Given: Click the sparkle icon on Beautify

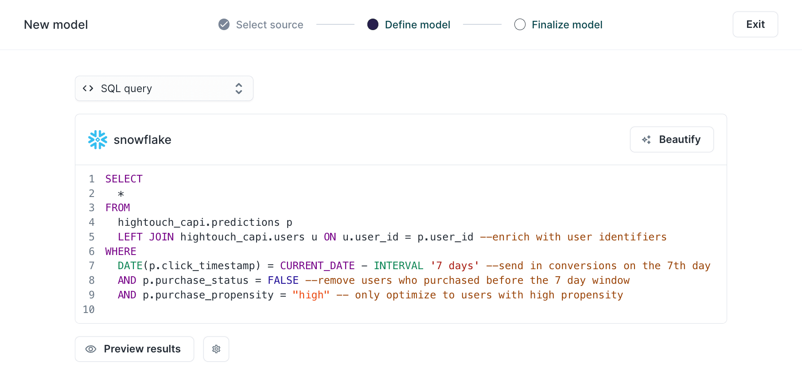Looking at the screenshot, I should click(646, 140).
